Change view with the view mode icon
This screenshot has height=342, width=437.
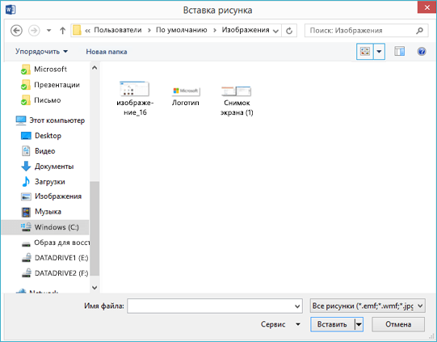(x=365, y=51)
